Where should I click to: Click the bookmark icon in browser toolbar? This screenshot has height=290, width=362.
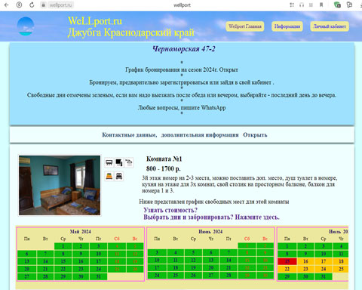click(321, 5)
